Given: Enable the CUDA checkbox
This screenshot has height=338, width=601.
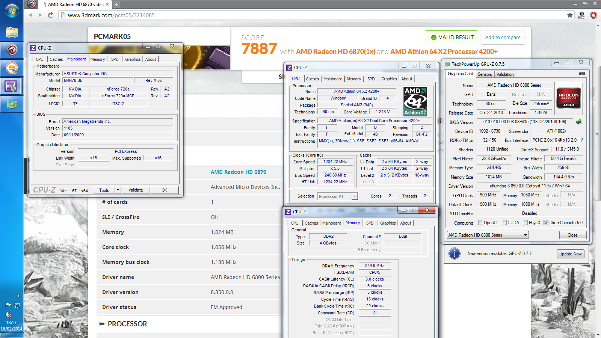Looking at the screenshot, I should (504, 223).
